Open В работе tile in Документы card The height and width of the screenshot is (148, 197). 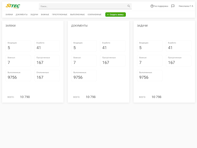pyautogui.click(x=113, y=46)
